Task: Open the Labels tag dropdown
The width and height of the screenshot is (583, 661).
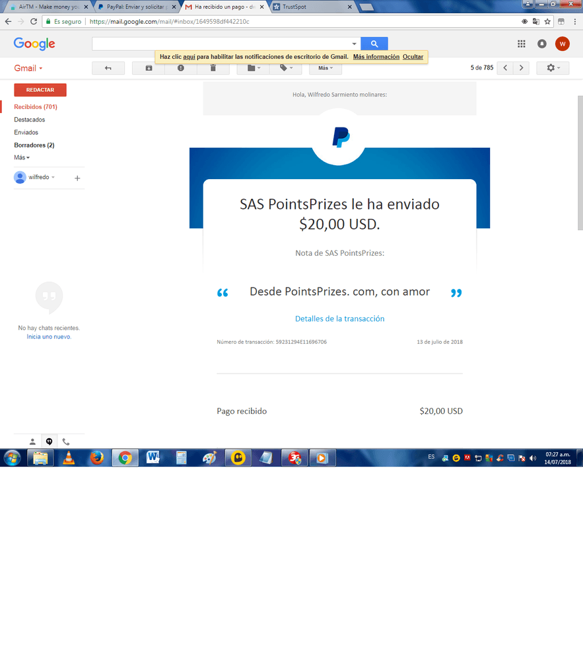Action: [x=286, y=68]
